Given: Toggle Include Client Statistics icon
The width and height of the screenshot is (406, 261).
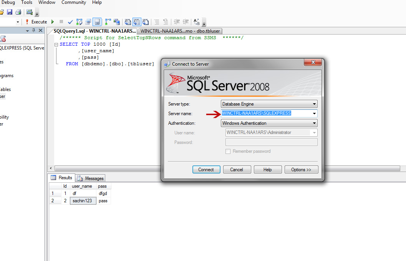Looking at the screenshot, I should [x=117, y=22].
